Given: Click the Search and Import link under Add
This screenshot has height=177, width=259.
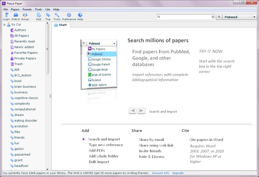Looking at the screenshot, I should [x=104, y=139].
